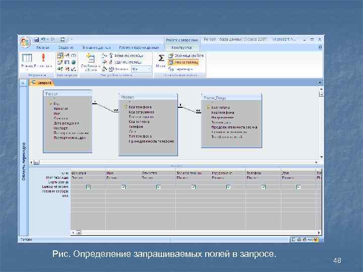Screen dimensions: 363x272
Task: Click right arrow of table pane horizontal scrollbar
Action: tap(316, 162)
